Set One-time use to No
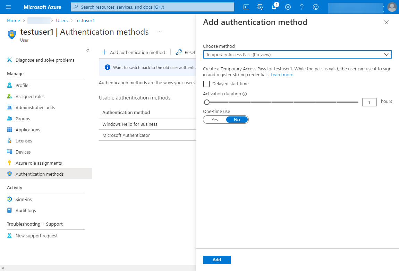399x271 pixels. [237, 120]
